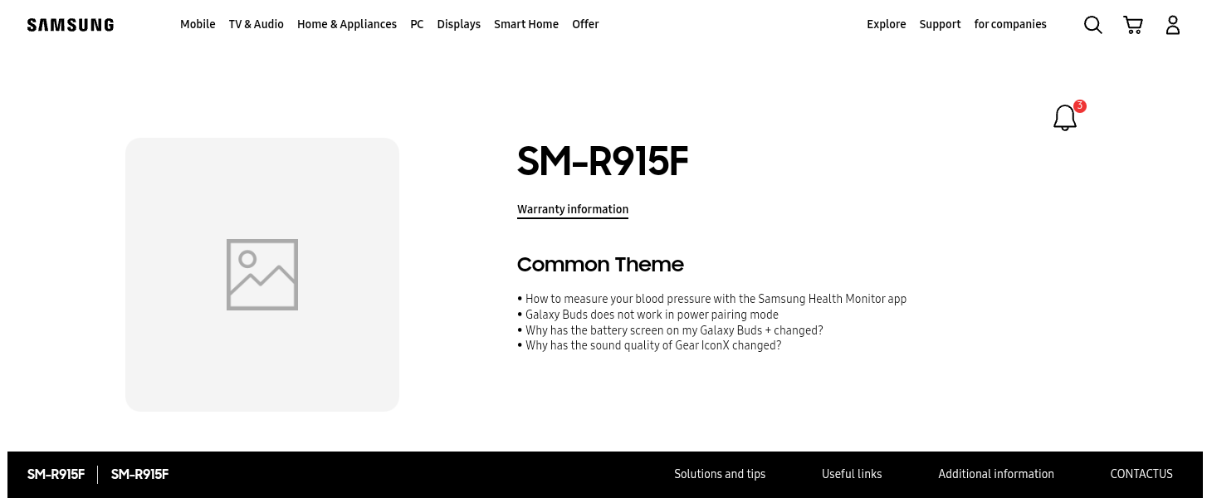This screenshot has width=1207, height=498.
Task: Open the Smart Home menu
Action: pyautogui.click(x=526, y=25)
